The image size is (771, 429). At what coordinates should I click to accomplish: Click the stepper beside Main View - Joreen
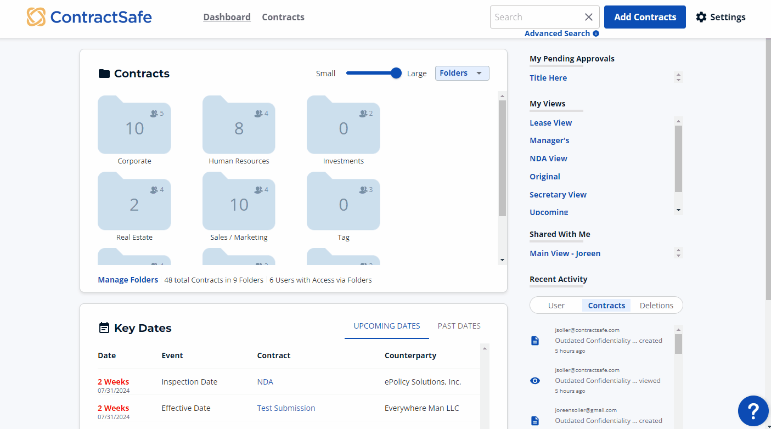pyautogui.click(x=678, y=253)
